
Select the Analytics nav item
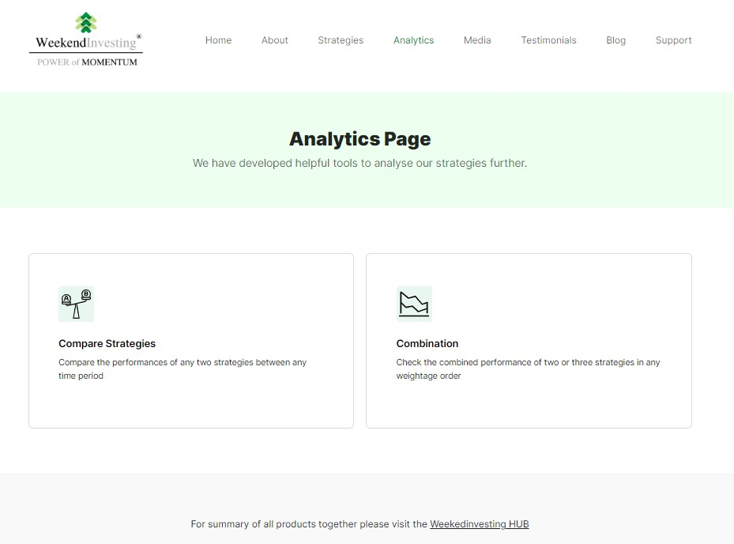[x=414, y=40]
